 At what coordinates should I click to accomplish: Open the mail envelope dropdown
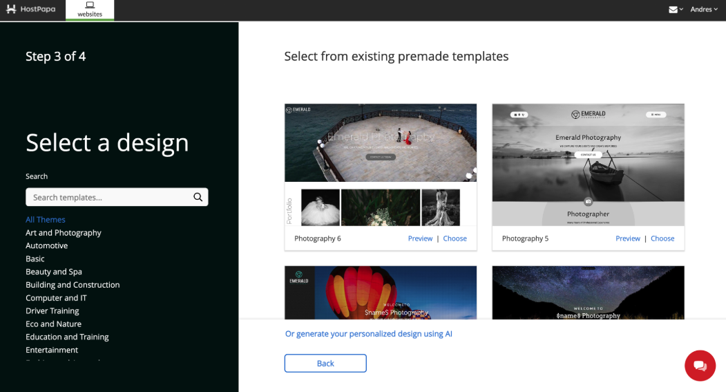676,9
